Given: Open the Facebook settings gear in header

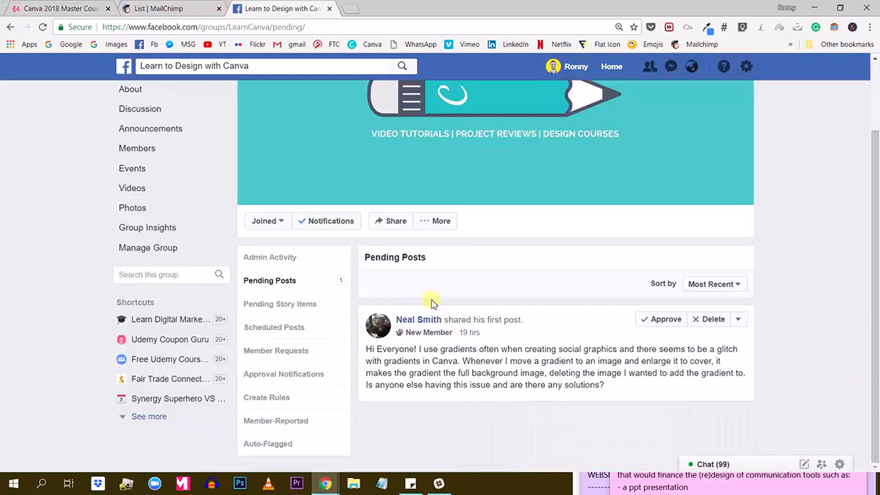Looking at the screenshot, I should tap(746, 66).
